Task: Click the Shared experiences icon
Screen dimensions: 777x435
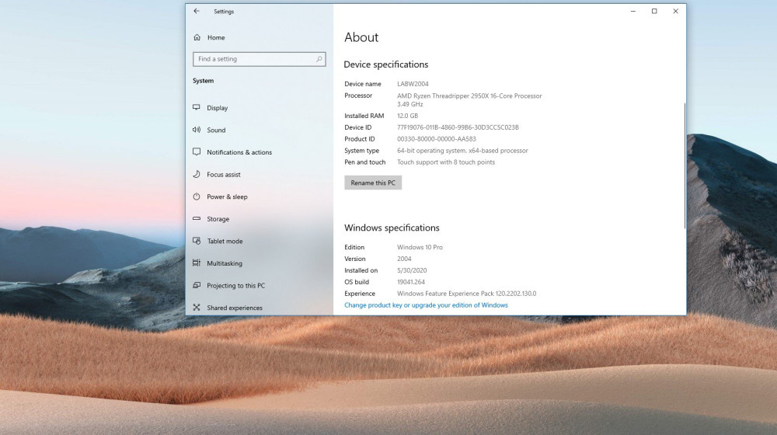Action: coord(197,308)
